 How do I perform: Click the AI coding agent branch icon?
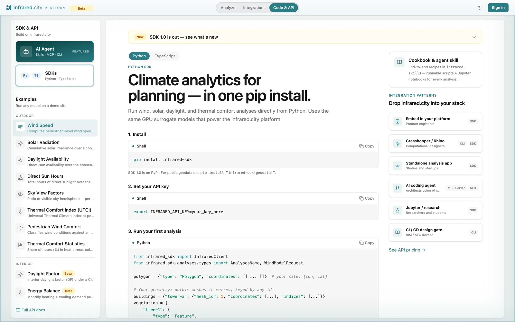click(398, 188)
